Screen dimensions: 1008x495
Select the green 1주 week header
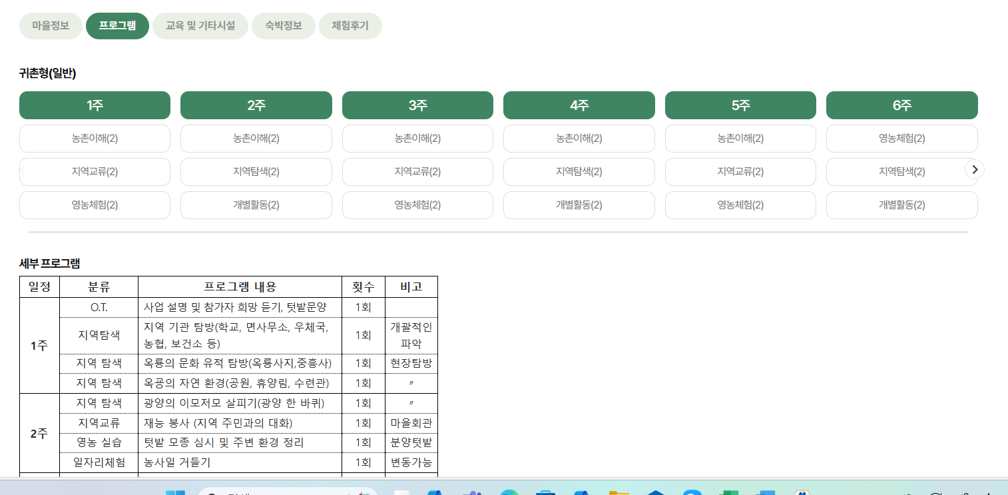tap(95, 105)
